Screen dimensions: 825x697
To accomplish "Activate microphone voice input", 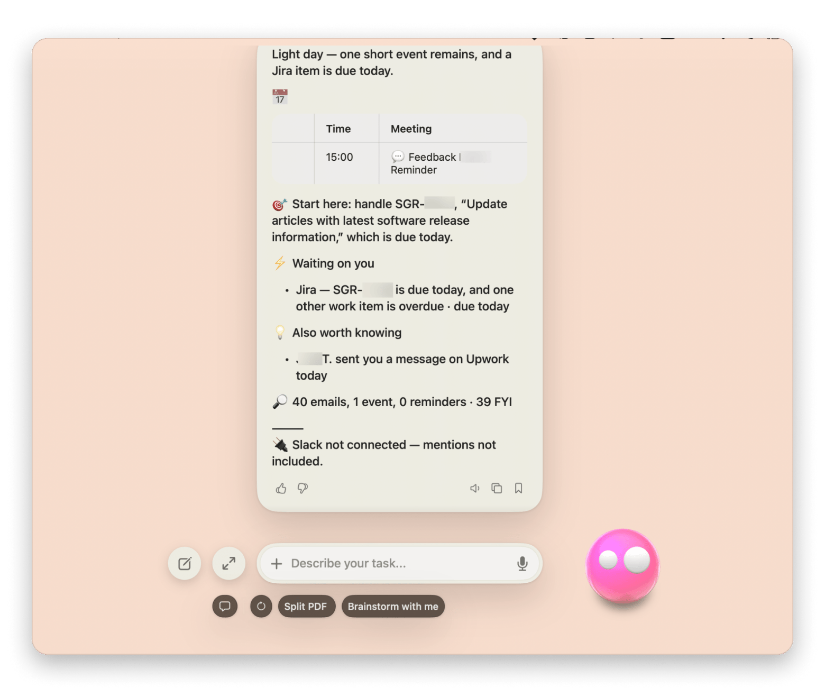I will tap(522, 564).
